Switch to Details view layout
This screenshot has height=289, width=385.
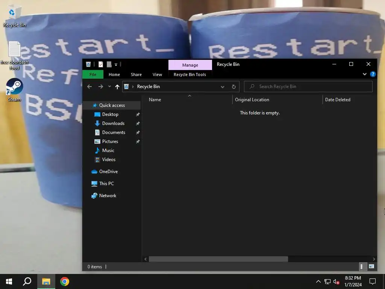(x=361, y=267)
